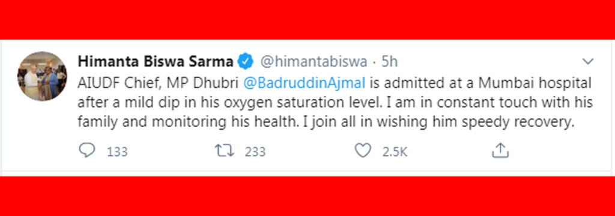Click the line wishing him speedy recovery

coord(326,123)
